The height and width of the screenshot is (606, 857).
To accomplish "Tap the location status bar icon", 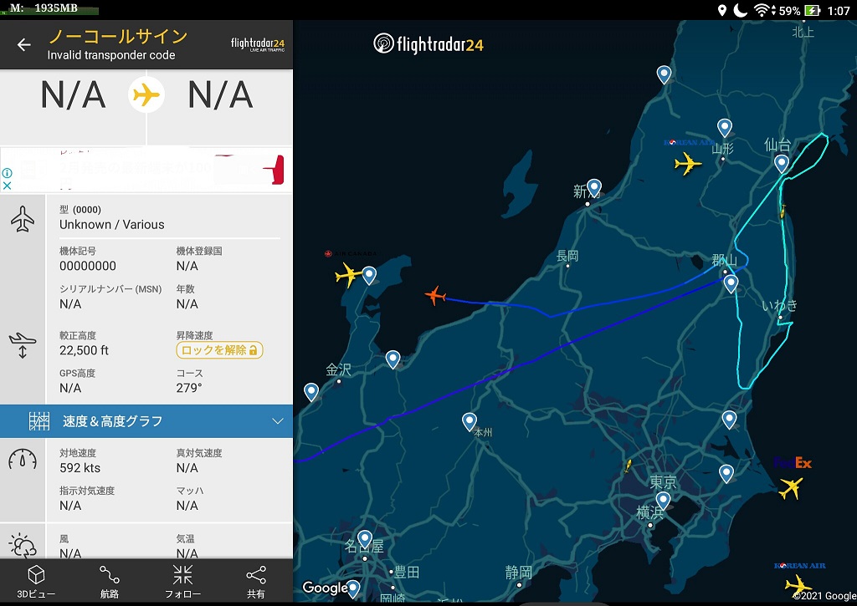I will coord(722,10).
